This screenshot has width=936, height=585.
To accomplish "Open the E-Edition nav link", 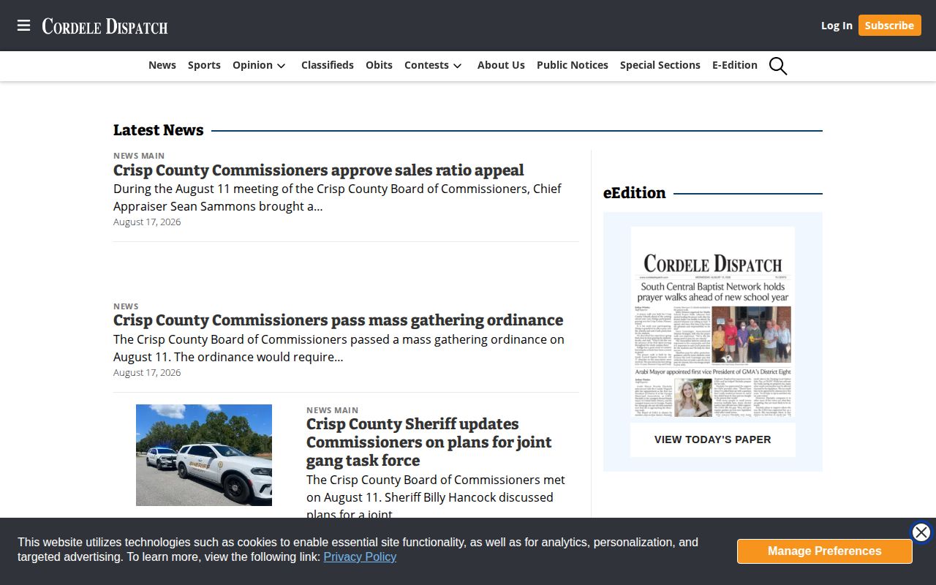I will [735, 65].
